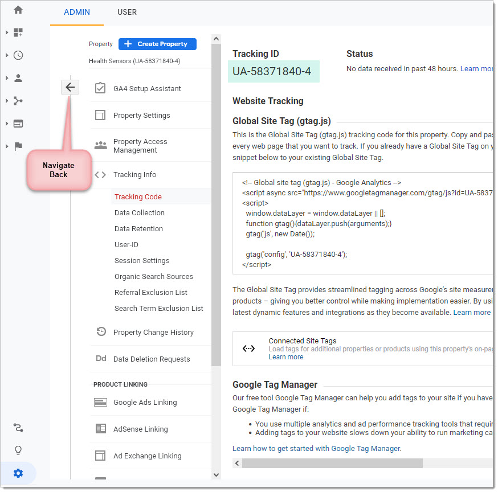Image resolution: width=498 pixels, height=492 pixels.
Task: Open the Customization dashboard icon
Action: 18,32
